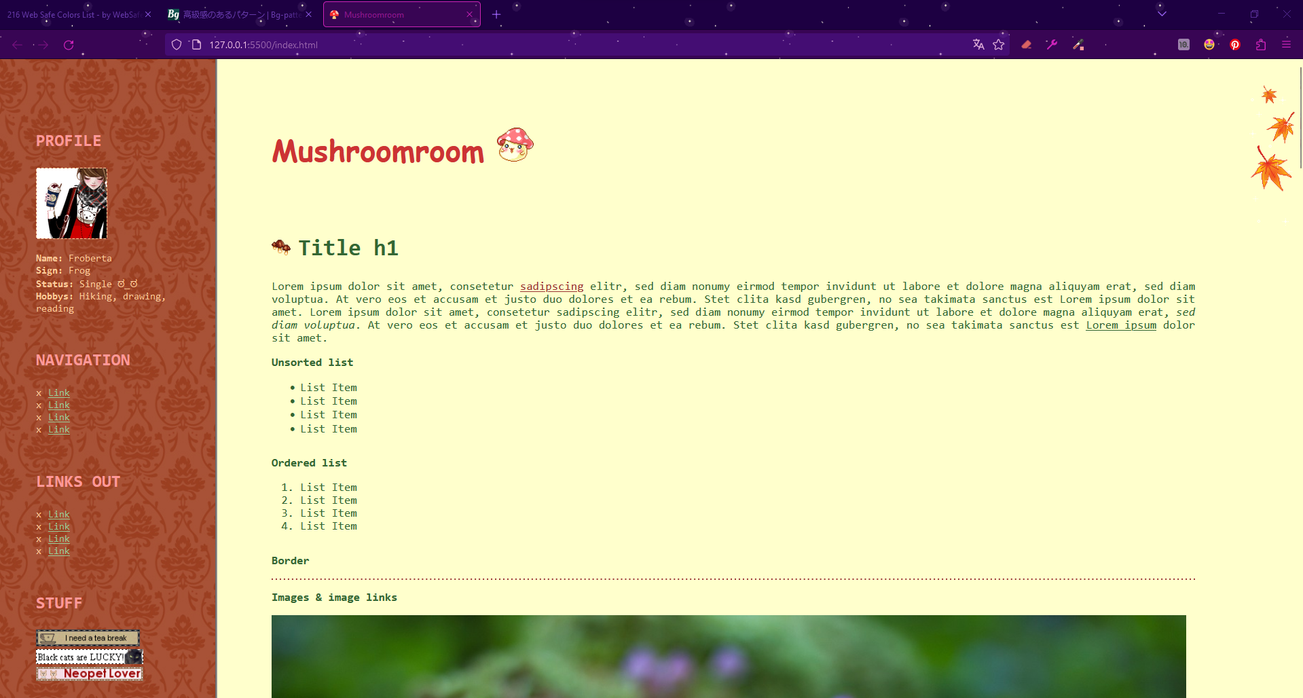
Task: Click the Froberta profile picture
Action: (71, 203)
